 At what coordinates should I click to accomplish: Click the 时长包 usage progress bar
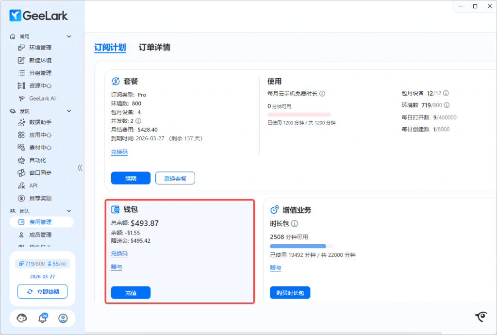[x=301, y=246]
